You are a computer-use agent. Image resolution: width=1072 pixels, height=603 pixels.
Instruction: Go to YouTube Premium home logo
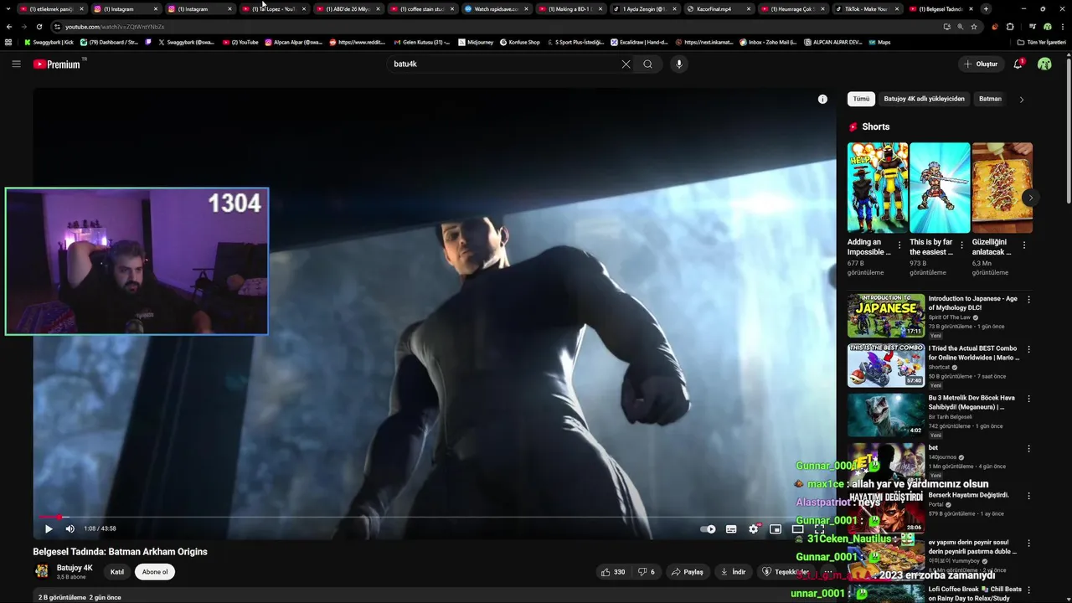(x=57, y=64)
